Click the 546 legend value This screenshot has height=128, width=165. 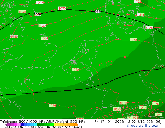pyautogui.click(x=47, y=127)
